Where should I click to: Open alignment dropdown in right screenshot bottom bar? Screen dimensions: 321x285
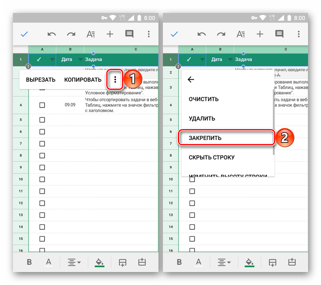[224, 262]
